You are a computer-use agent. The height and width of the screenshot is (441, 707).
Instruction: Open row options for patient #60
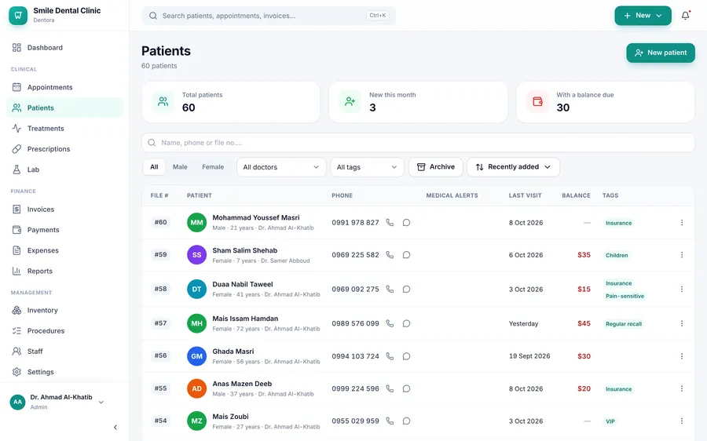(682, 223)
